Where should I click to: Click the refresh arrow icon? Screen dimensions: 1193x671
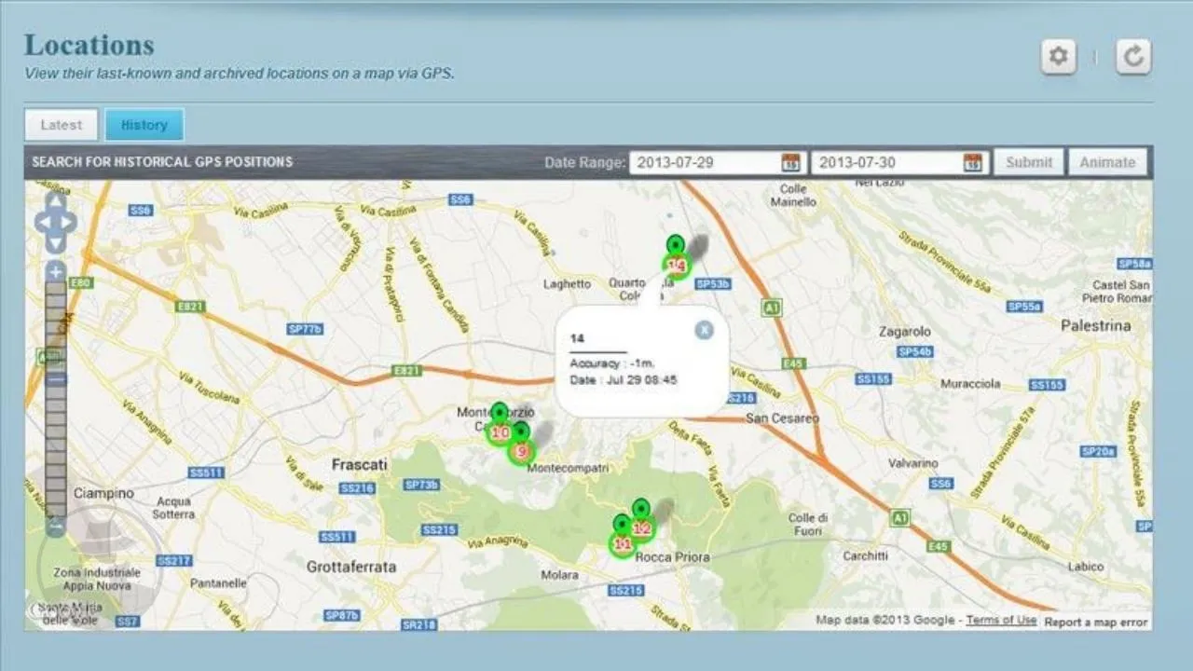1133,57
